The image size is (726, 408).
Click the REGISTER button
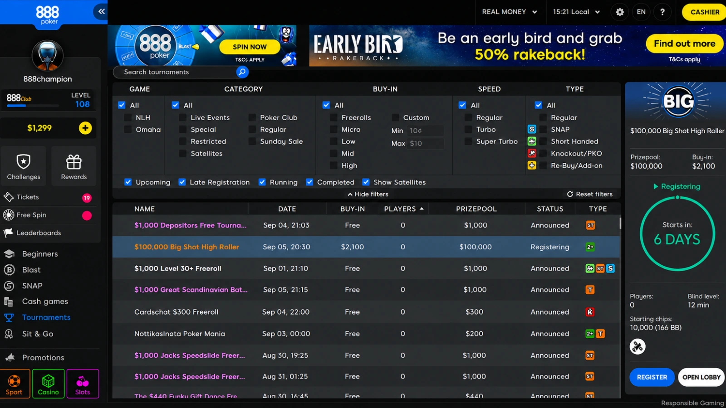tap(652, 377)
